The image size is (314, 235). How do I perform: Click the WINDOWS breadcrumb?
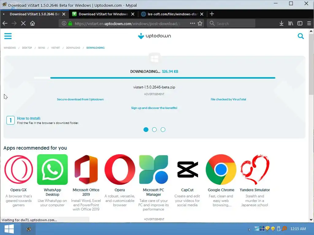(10, 48)
